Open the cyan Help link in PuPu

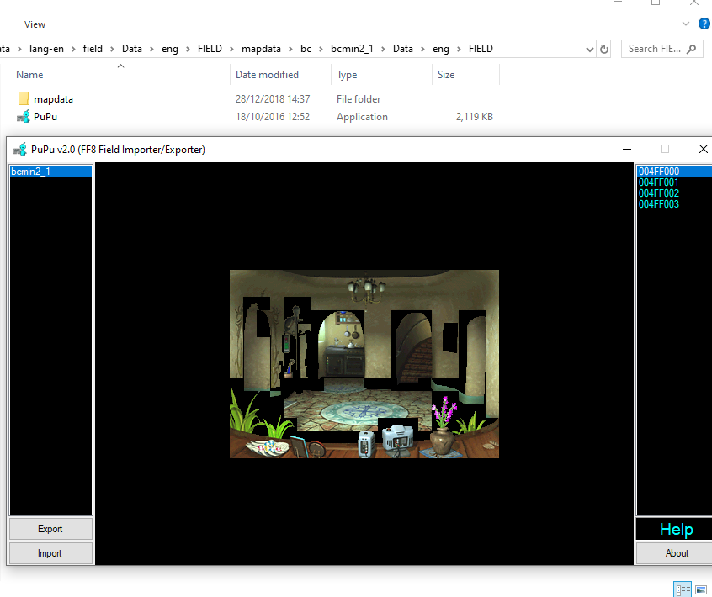[x=677, y=530]
